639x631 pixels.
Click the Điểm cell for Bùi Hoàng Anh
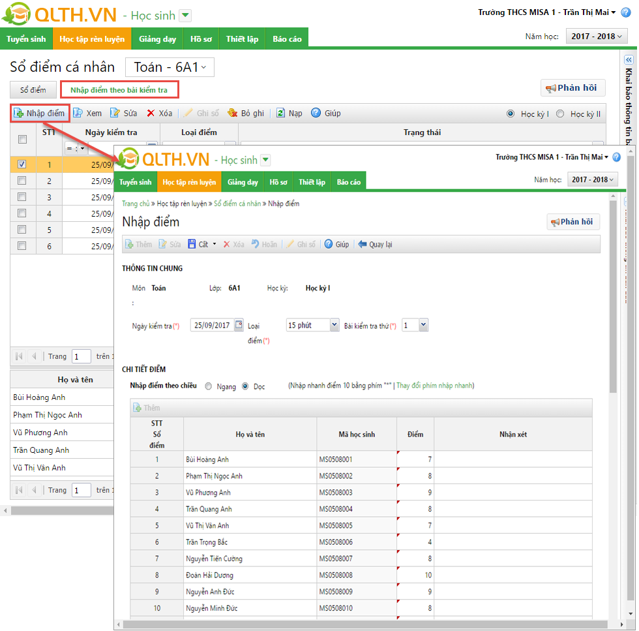(415, 459)
